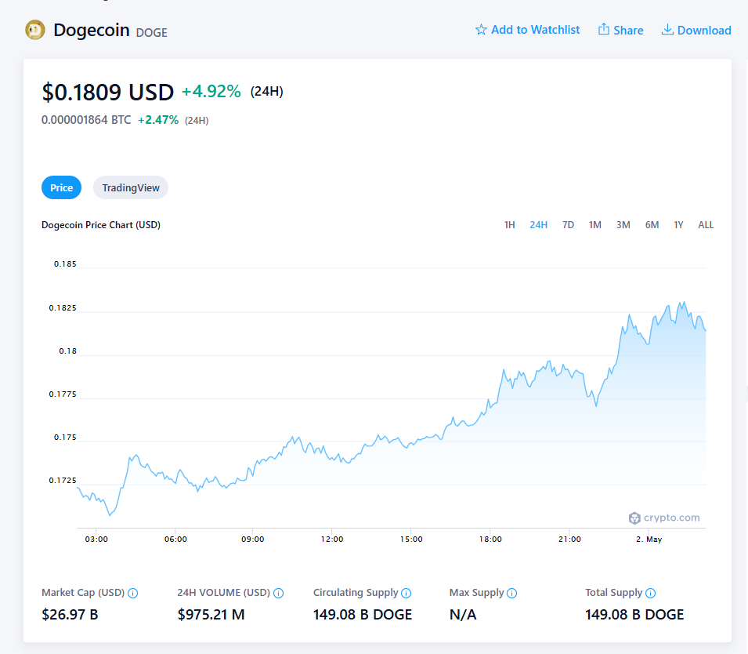Screen dimensions: 748x654
Task: Set chart range to 1H
Action: pos(509,224)
